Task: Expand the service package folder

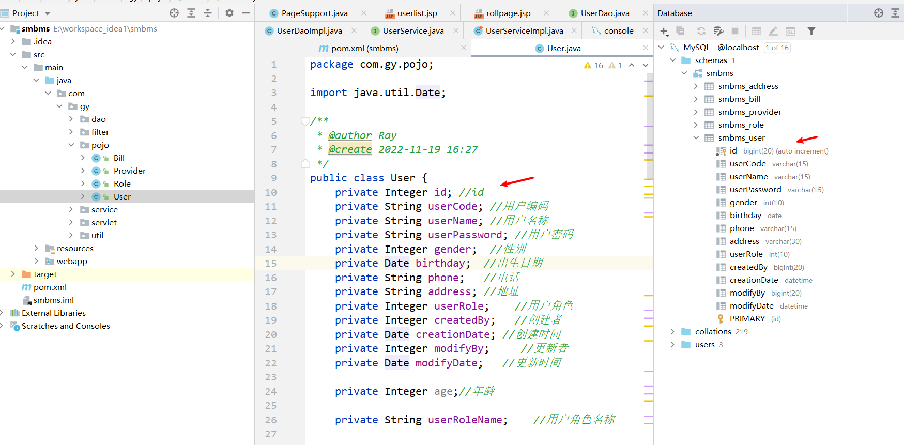Action: (x=71, y=209)
